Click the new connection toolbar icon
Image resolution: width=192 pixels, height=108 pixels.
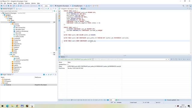tap(1, 6)
